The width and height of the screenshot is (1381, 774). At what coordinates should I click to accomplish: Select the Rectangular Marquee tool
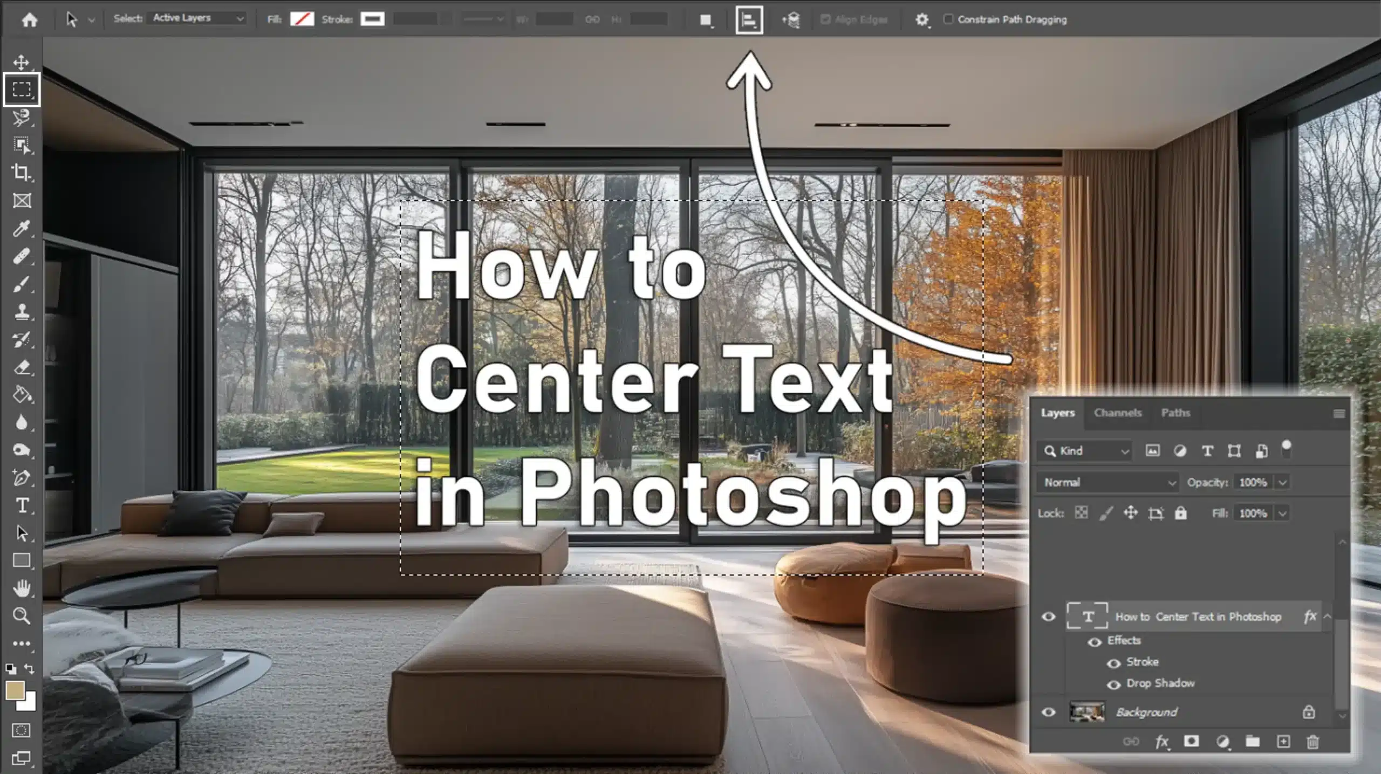tap(22, 89)
